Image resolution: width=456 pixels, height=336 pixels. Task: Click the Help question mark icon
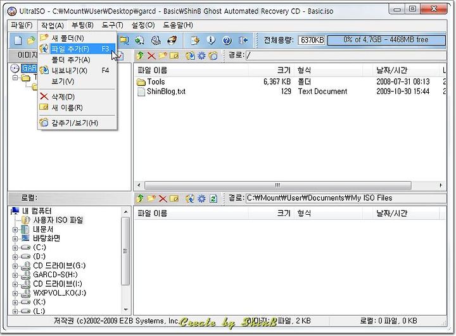tap(227, 40)
